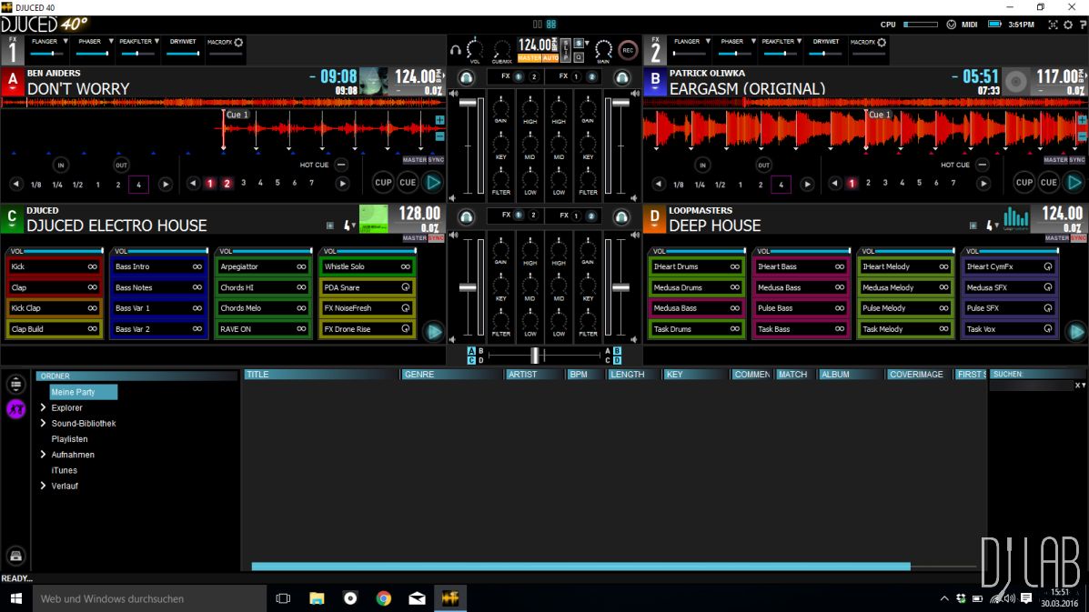Toggle SYNC on deck A
Viewport: 1089px width, 612px height.
tap(437, 160)
